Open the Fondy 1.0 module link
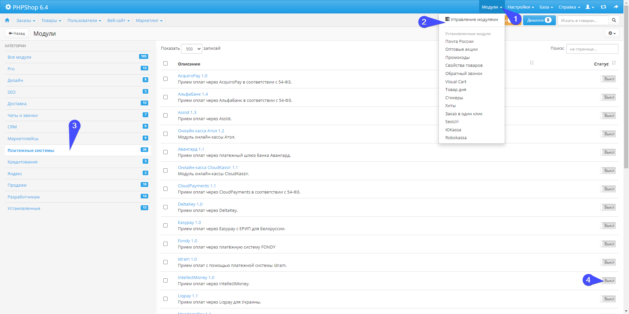Viewport: 629px width, 314px height. (x=187, y=241)
